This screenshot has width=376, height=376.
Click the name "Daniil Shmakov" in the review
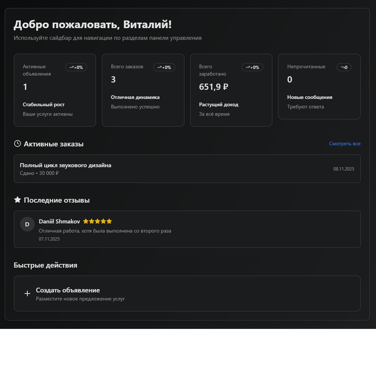point(59,221)
